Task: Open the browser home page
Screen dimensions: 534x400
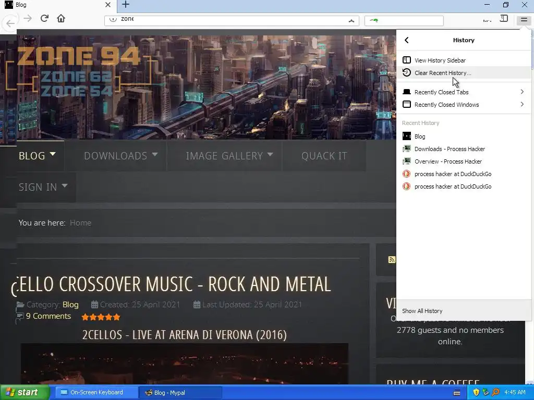Action: tap(61, 18)
